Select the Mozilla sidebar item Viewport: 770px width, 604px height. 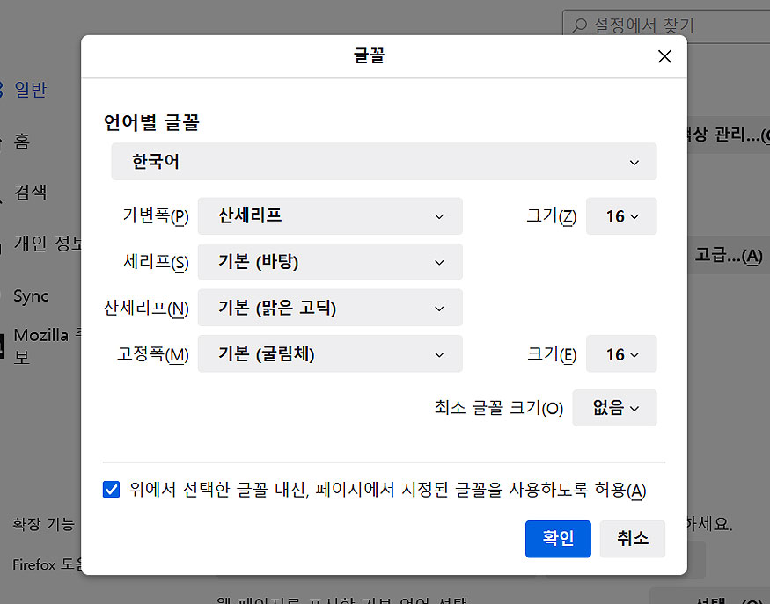(47, 346)
